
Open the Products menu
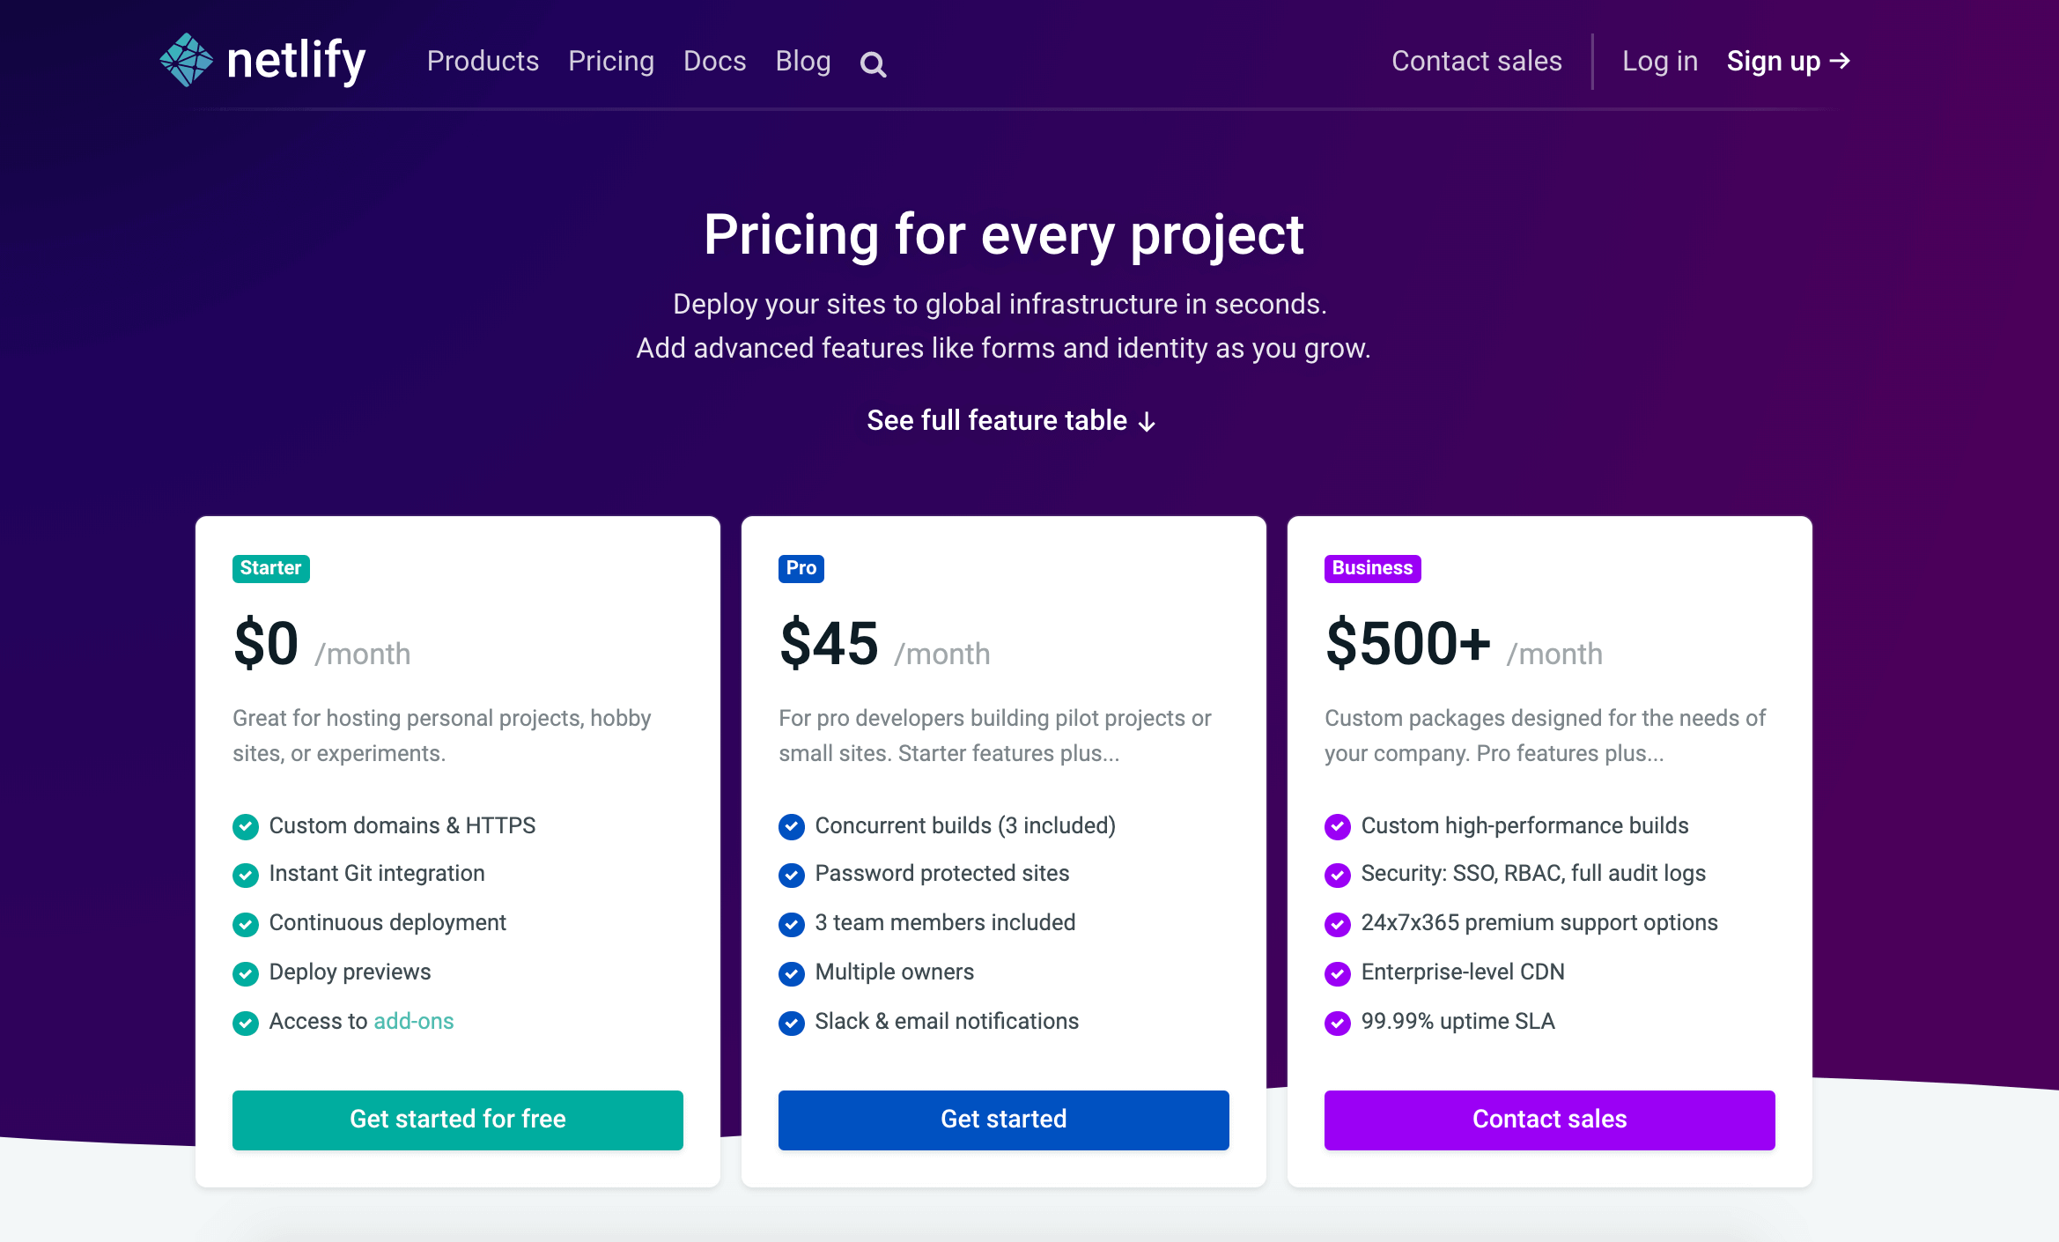coord(483,62)
